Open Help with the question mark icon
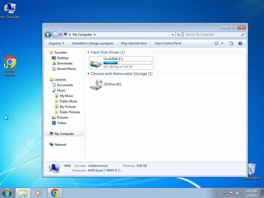 point(240,43)
